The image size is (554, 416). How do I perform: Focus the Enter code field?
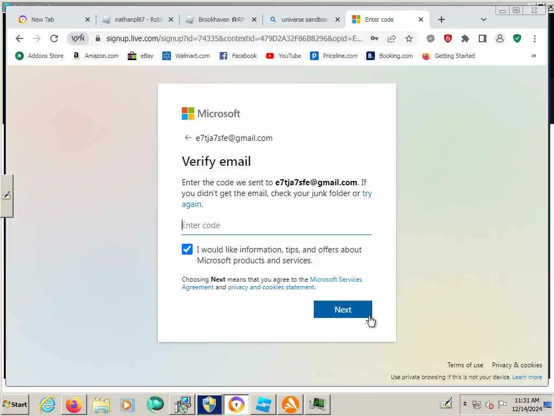coord(277,225)
